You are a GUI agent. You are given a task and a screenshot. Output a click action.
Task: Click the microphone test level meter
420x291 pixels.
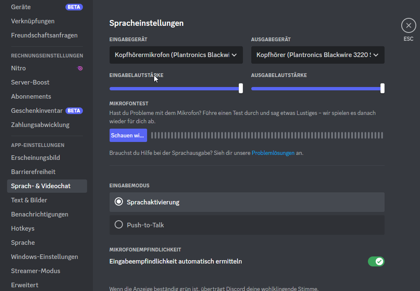[x=267, y=135]
